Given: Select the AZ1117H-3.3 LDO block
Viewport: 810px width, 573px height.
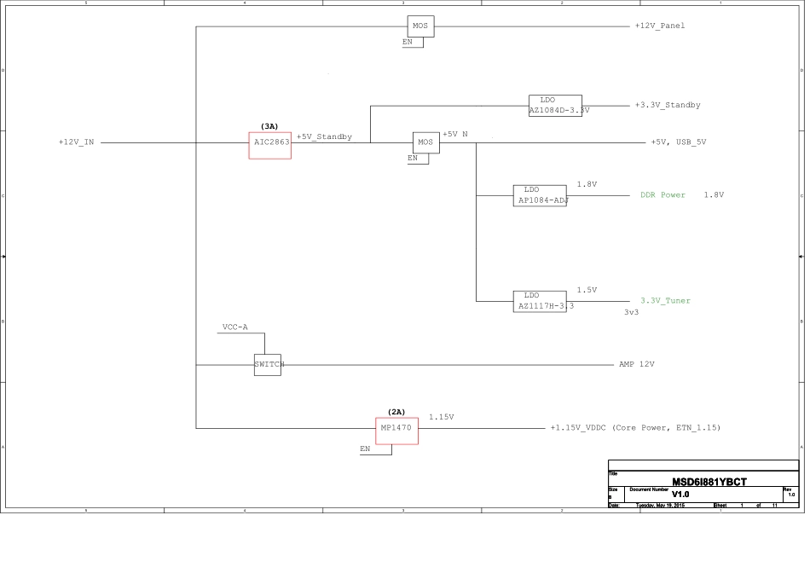Looking at the screenshot, I should 540,300.
